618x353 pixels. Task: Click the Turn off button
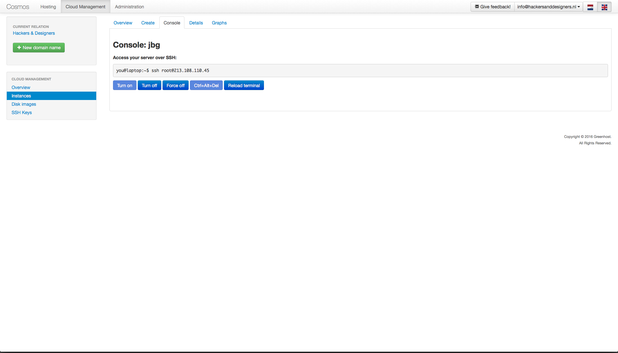(x=149, y=86)
